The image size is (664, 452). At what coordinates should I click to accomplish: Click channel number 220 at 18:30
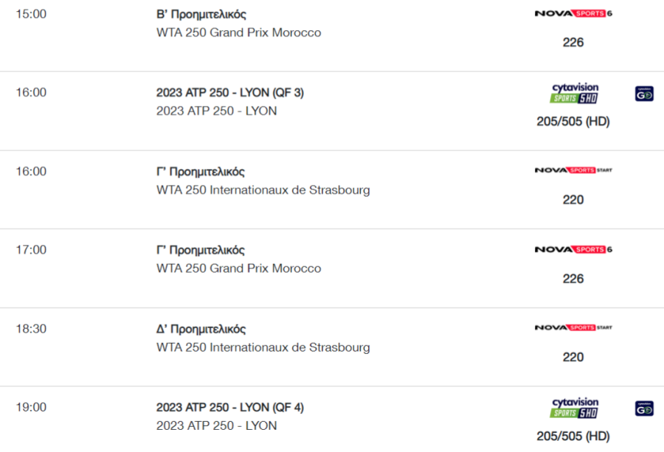pyautogui.click(x=573, y=357)
